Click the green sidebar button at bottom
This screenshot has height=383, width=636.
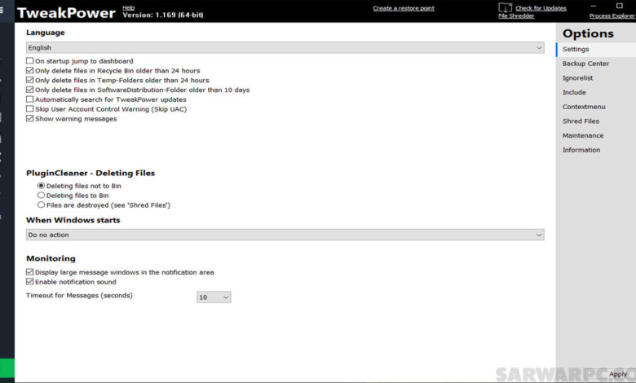pos(7,368)
